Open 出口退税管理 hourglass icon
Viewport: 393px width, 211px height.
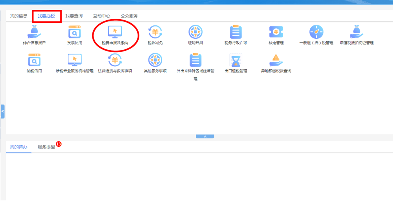tap(235, 60)
